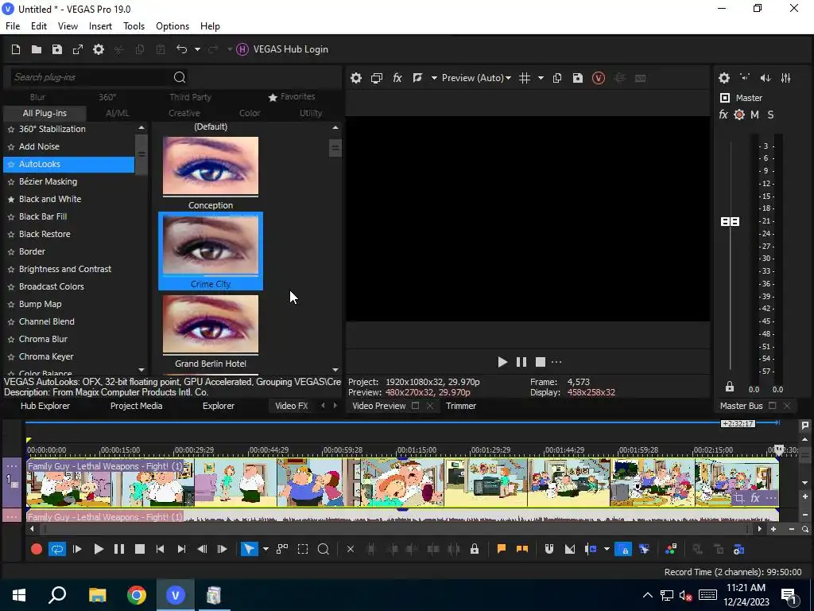The image size is (814, 611).
Task: Click the Master automation settings icon
Action: pos(739,115)
